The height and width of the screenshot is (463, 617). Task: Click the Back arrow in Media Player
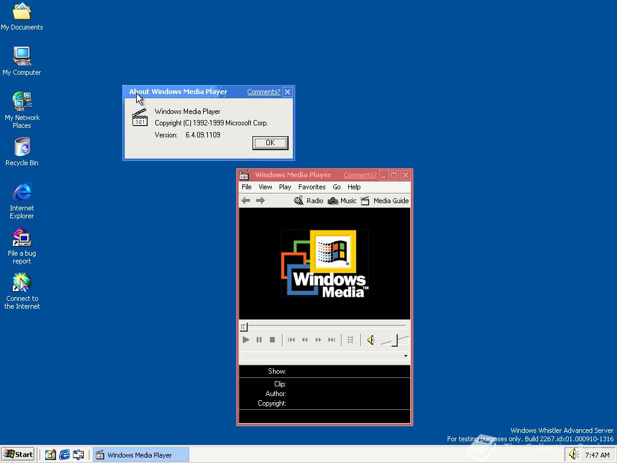(x=246, y=201)
